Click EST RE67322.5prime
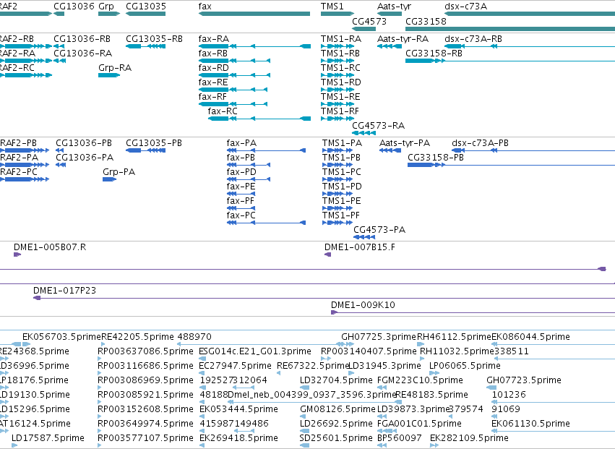This screenshot has width=615, height=449. click(x=313, y=366)
